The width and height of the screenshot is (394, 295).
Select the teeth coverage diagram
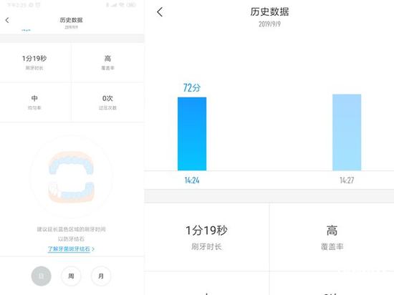pyautogui.click(x=72, y=177)
